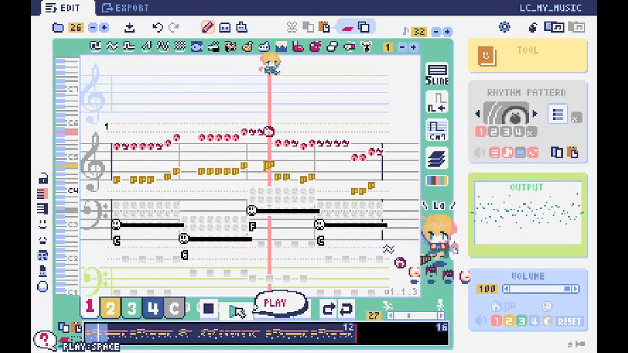Decrease the file slot number 26
Viewport: 628px width, 353px height.
point(92,27)
